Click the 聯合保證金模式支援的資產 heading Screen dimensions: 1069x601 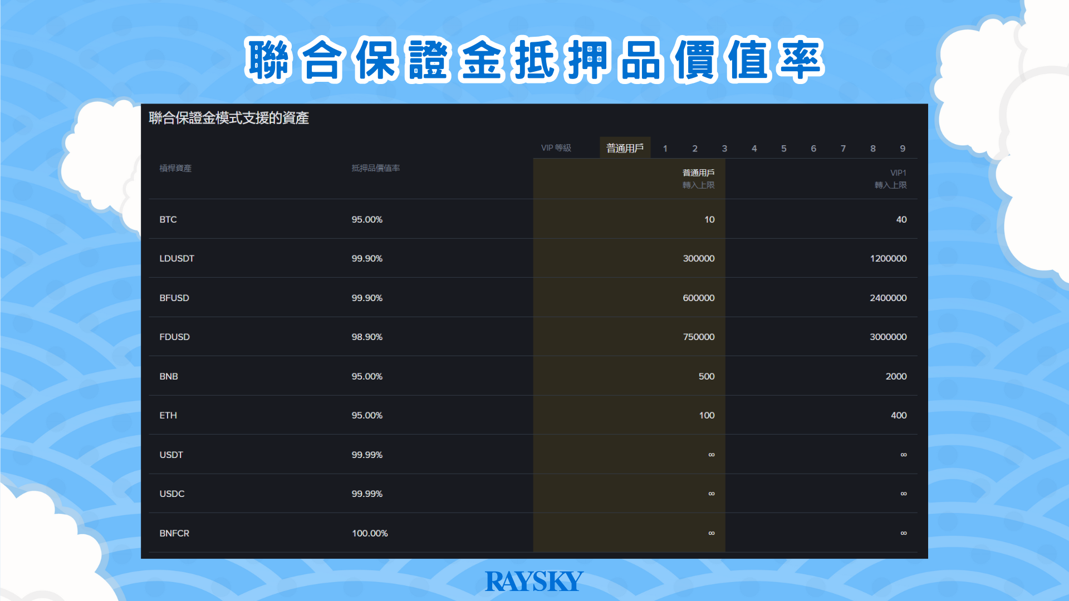coord(229,118)
